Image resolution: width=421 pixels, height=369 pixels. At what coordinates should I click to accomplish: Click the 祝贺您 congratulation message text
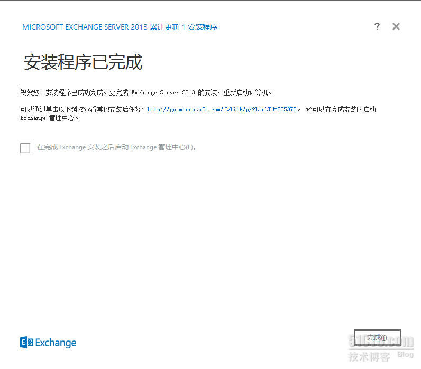click(146, 92)
